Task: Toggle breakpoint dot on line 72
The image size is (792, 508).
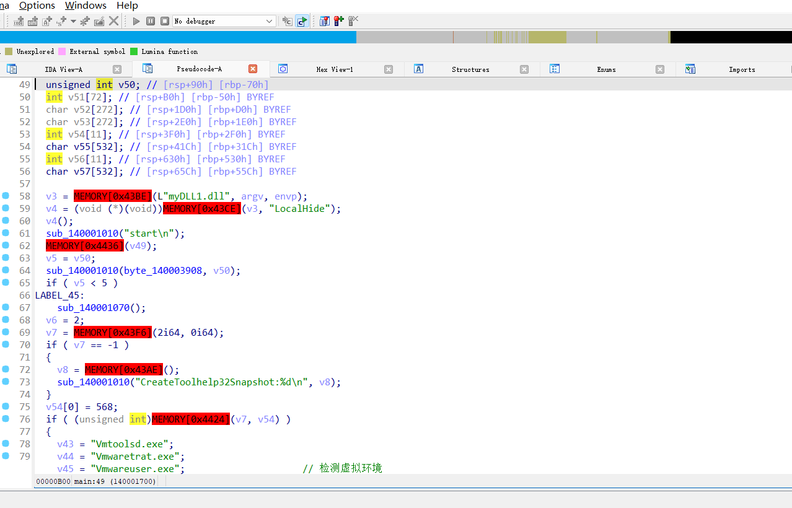Action: click(x=6, y=369)
